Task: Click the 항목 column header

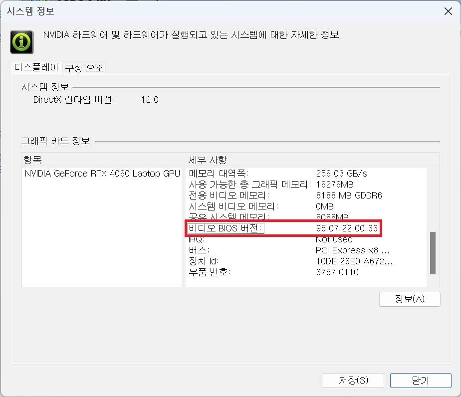Action: point(32,160)
